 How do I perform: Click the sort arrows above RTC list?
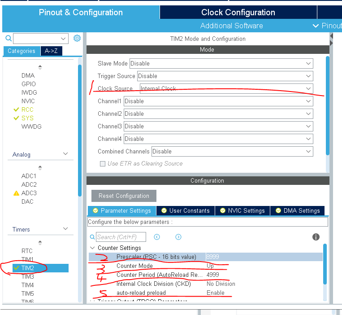point(40,242)
